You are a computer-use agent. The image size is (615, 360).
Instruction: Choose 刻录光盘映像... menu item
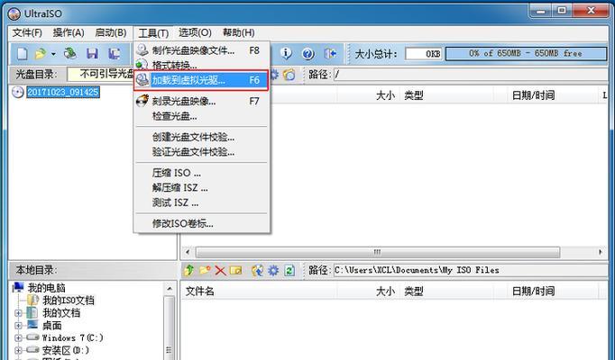point(202,102)
